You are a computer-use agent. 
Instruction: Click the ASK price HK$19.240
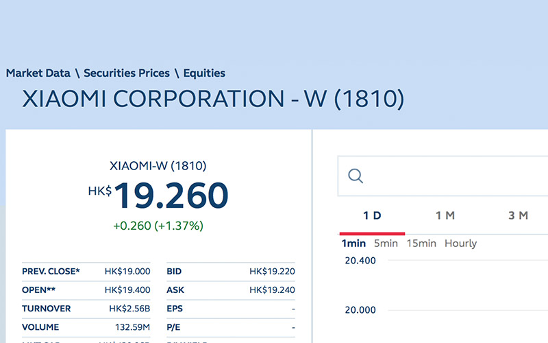tap(272, 289)
